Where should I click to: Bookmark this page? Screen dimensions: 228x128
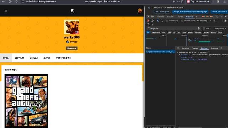click(x=182, y=1)
